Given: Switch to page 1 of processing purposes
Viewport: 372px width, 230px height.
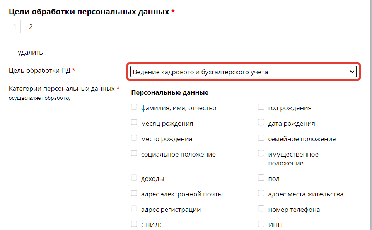Looking at the screenshot, I should (x=14, y=26).
